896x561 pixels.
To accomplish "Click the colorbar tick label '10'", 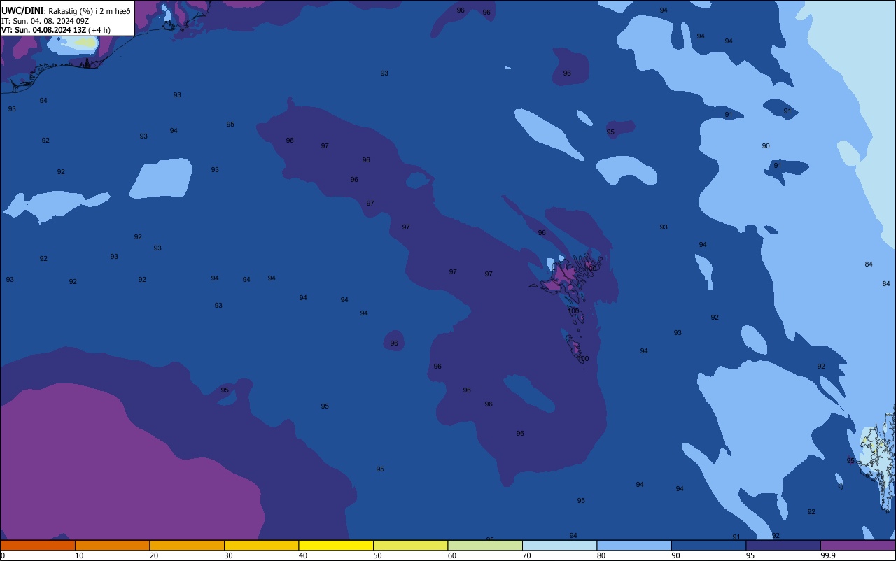I will click(x=79, y=555).
